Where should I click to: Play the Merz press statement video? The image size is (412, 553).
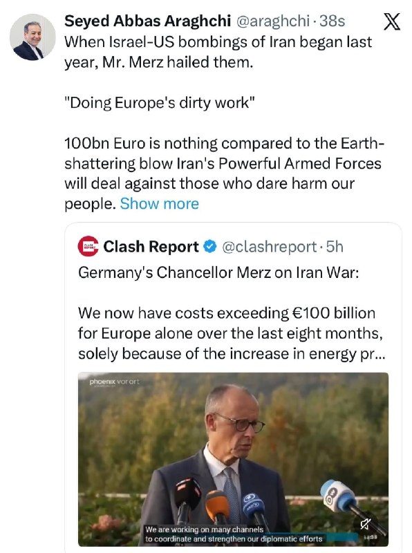pyautogui.click(x=233, y=459)
